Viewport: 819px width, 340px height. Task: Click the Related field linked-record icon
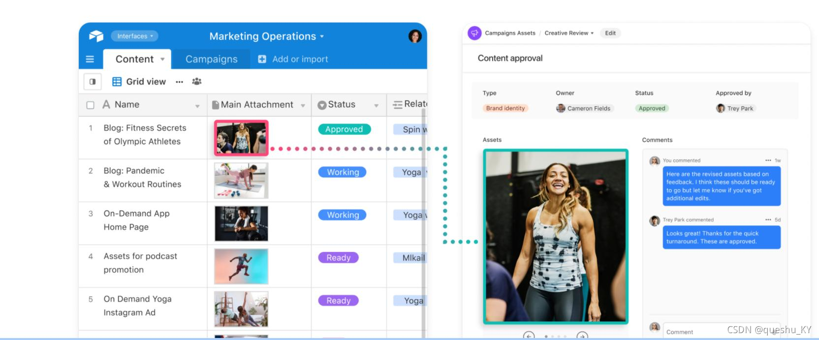click(398, 105)
